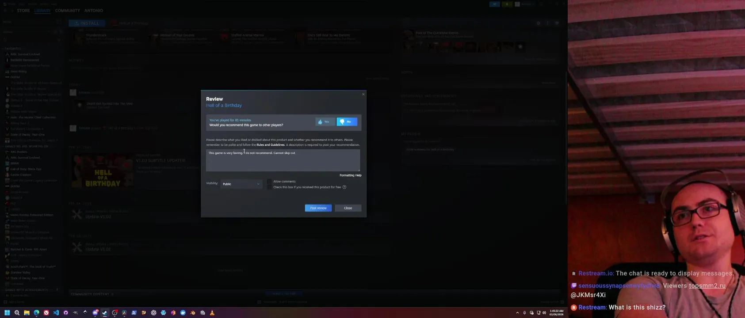Image resolution: width=745 pixels, height=318 pixels.
Task: Open the Hell of a Birthday title link
Action: click(224, 106)
